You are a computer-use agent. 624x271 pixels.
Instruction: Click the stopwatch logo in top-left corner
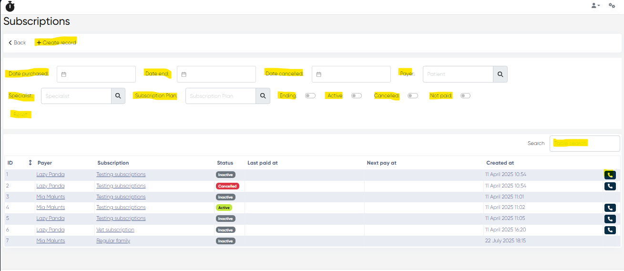10,7
